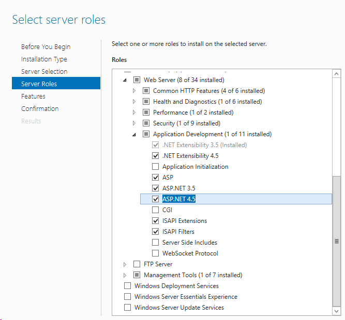Uncheck the ASP.NET 4.5 checkbox
Image resolution: width=345 pixels, height=320 pixels.
(156, 199)
